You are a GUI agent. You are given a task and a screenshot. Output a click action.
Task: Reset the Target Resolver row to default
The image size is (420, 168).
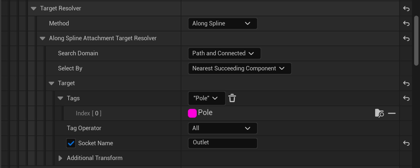tap(406, 9)
